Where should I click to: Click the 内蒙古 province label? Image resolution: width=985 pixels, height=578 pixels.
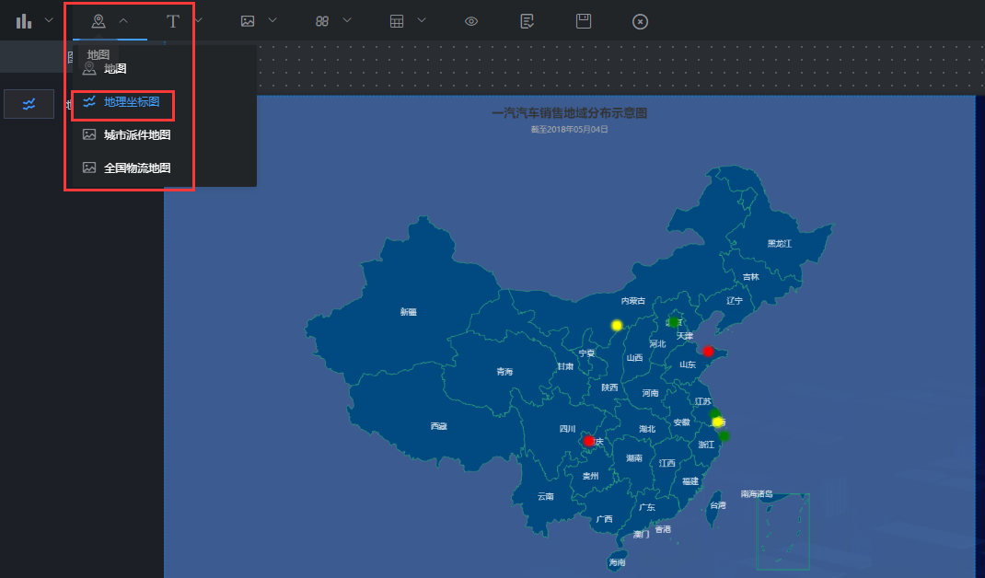pyautogui.click(x=633, y=301)
